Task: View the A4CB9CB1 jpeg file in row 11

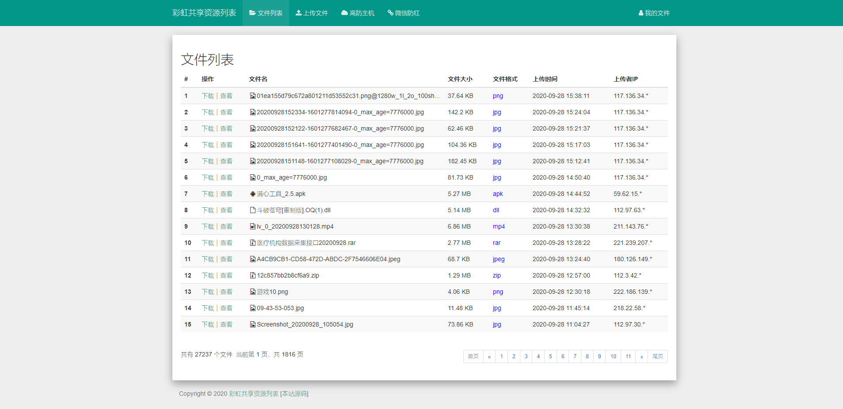Action: (226, 259)
